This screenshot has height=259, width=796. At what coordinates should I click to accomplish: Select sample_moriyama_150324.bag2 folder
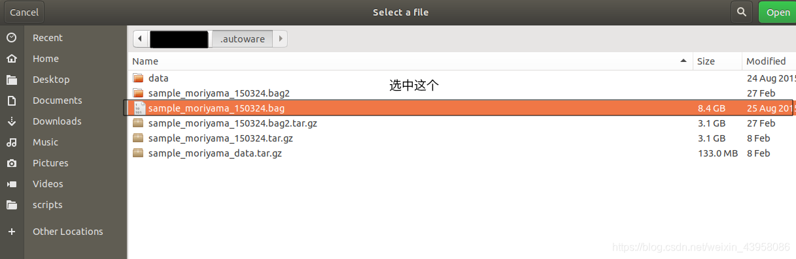point(462,93)
